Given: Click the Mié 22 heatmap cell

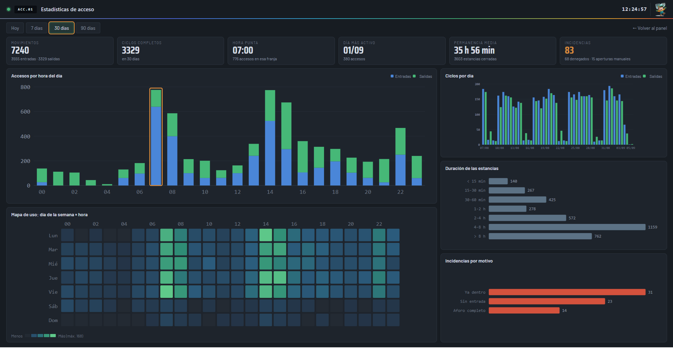Looking at the screenshot, I should (x=379, y=264).
